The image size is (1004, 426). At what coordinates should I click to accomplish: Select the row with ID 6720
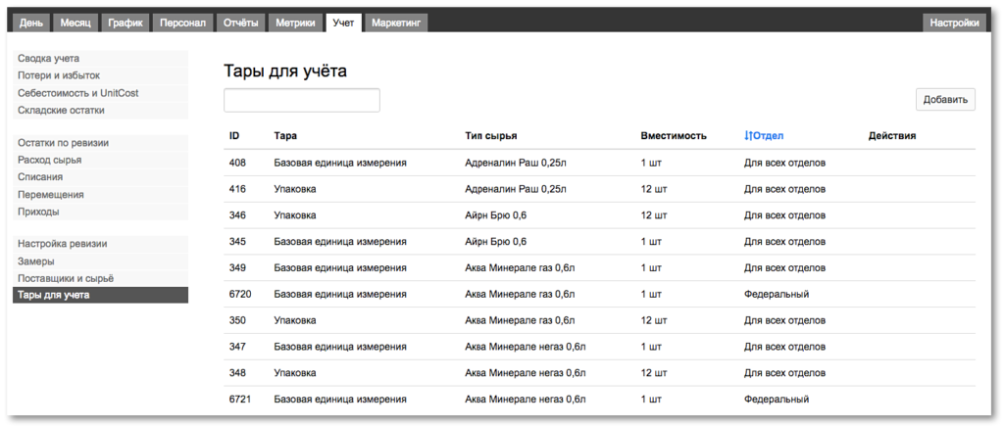[599, 294]
